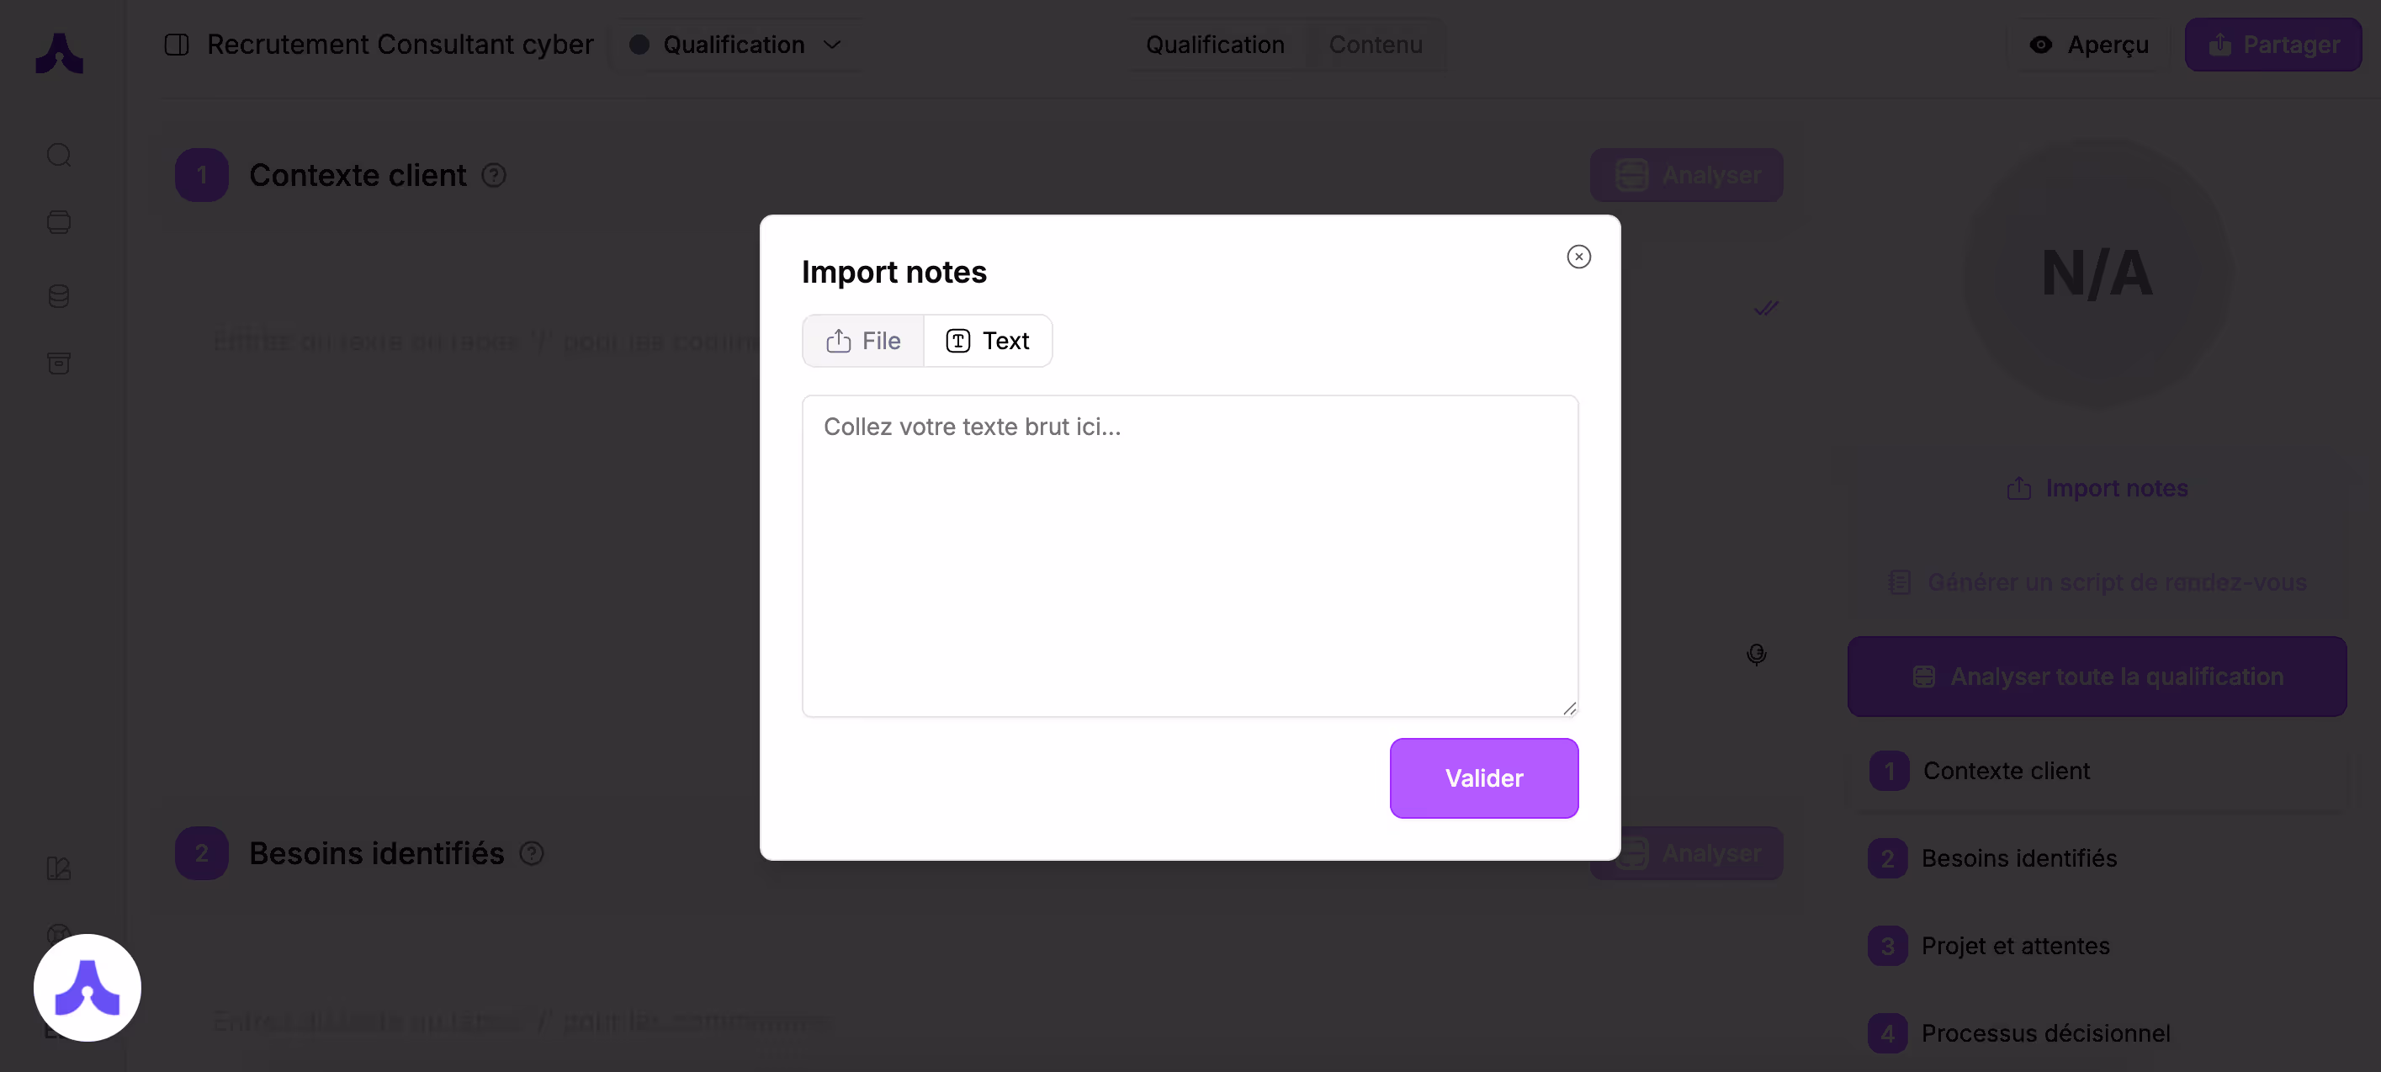The height and width of the screenshot is (1072, 2381).
Task: Open the database icon in the sidebar
Action: pos(59,295)
